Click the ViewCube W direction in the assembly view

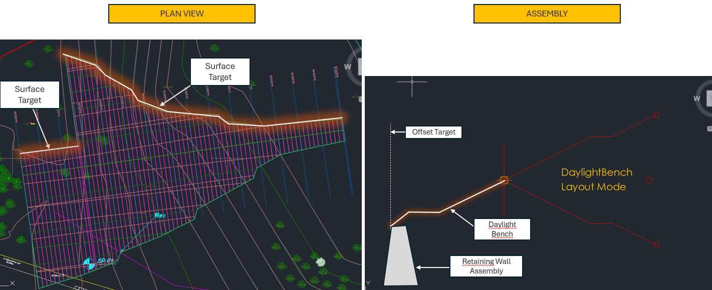pyautogui.click(x=696, y=98)
